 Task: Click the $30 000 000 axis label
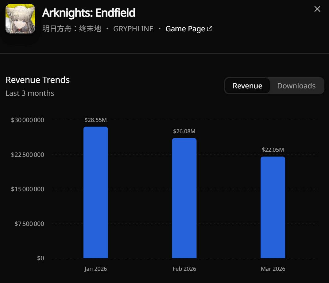[x=28, y=120]
